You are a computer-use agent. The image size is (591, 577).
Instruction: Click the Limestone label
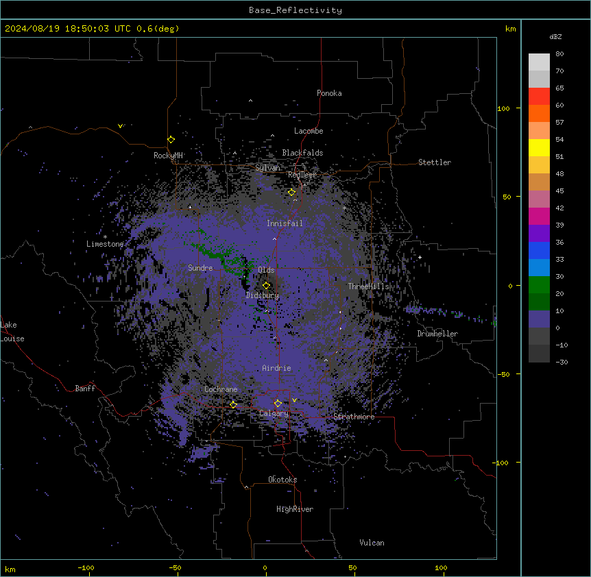point(105,244)
